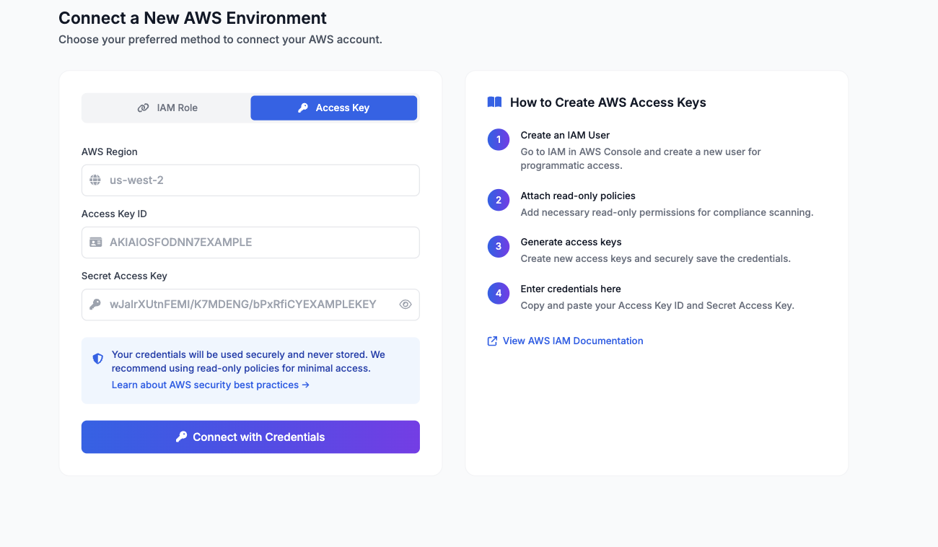Viewport: 938px width, 547px height.
Task: Click the 'Create an IAM User' step title
Action: (565, 136)
